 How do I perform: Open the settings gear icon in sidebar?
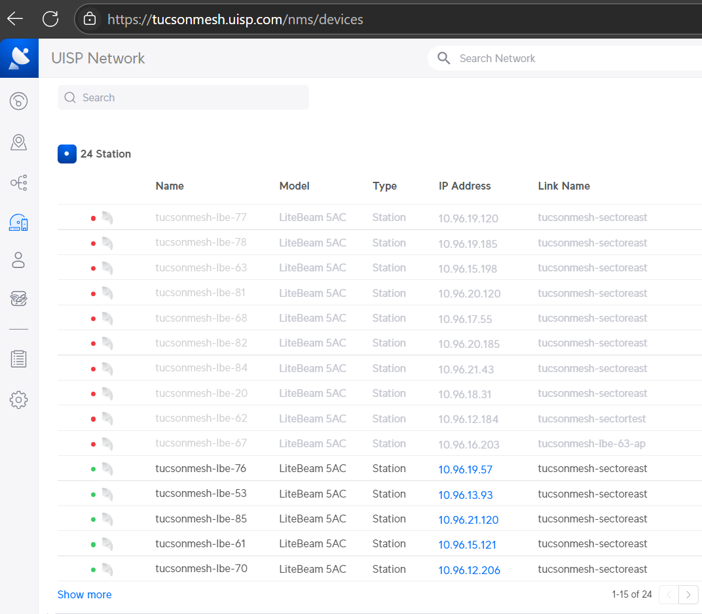(x=18, y=400)
